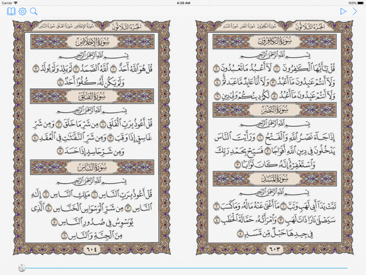Tap the Surah Al-Kafirun title banner

pyautogui.click(x=274, y=41)
